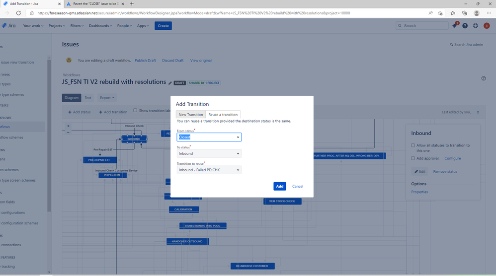Click the Discard Draft link
The width and height of the screenshot is (496, 276).
(x=173, y=61)
